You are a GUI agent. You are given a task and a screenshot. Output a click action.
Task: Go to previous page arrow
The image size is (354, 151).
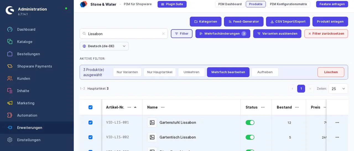click(x=292, y=89)
